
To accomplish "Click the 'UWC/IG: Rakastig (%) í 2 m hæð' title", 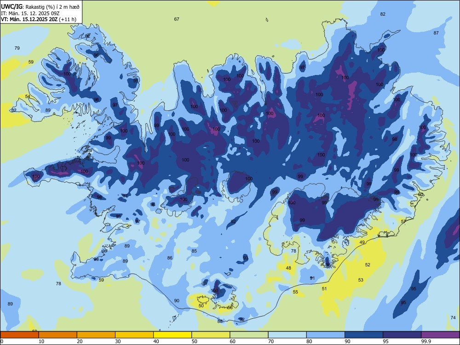I will click(40, 6).
